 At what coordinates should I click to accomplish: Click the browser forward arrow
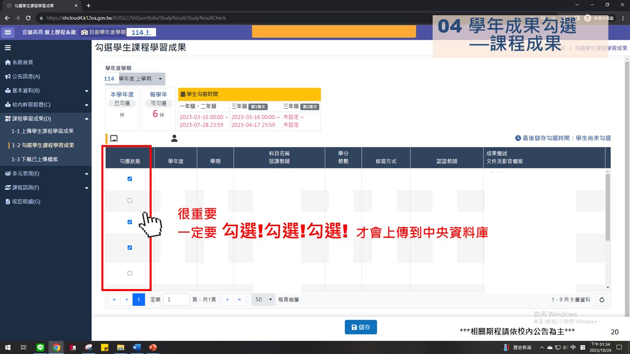[18, 18]
